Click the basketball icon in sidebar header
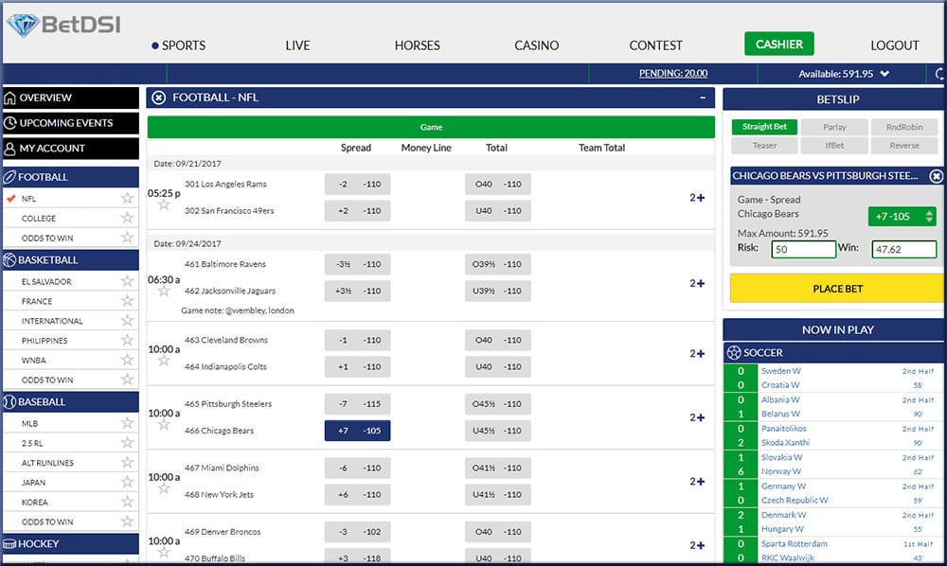 point(9,260)
